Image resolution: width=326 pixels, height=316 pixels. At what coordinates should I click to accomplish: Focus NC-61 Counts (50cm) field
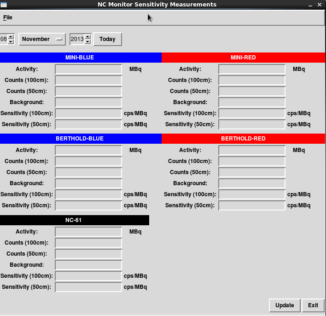point(88,254)
